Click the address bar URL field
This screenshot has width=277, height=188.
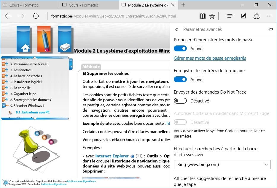[x=113, y=16]
